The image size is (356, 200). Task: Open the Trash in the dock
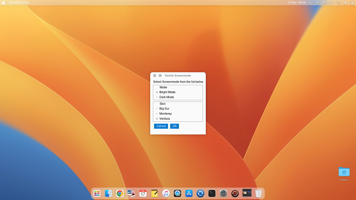(258, 193)
